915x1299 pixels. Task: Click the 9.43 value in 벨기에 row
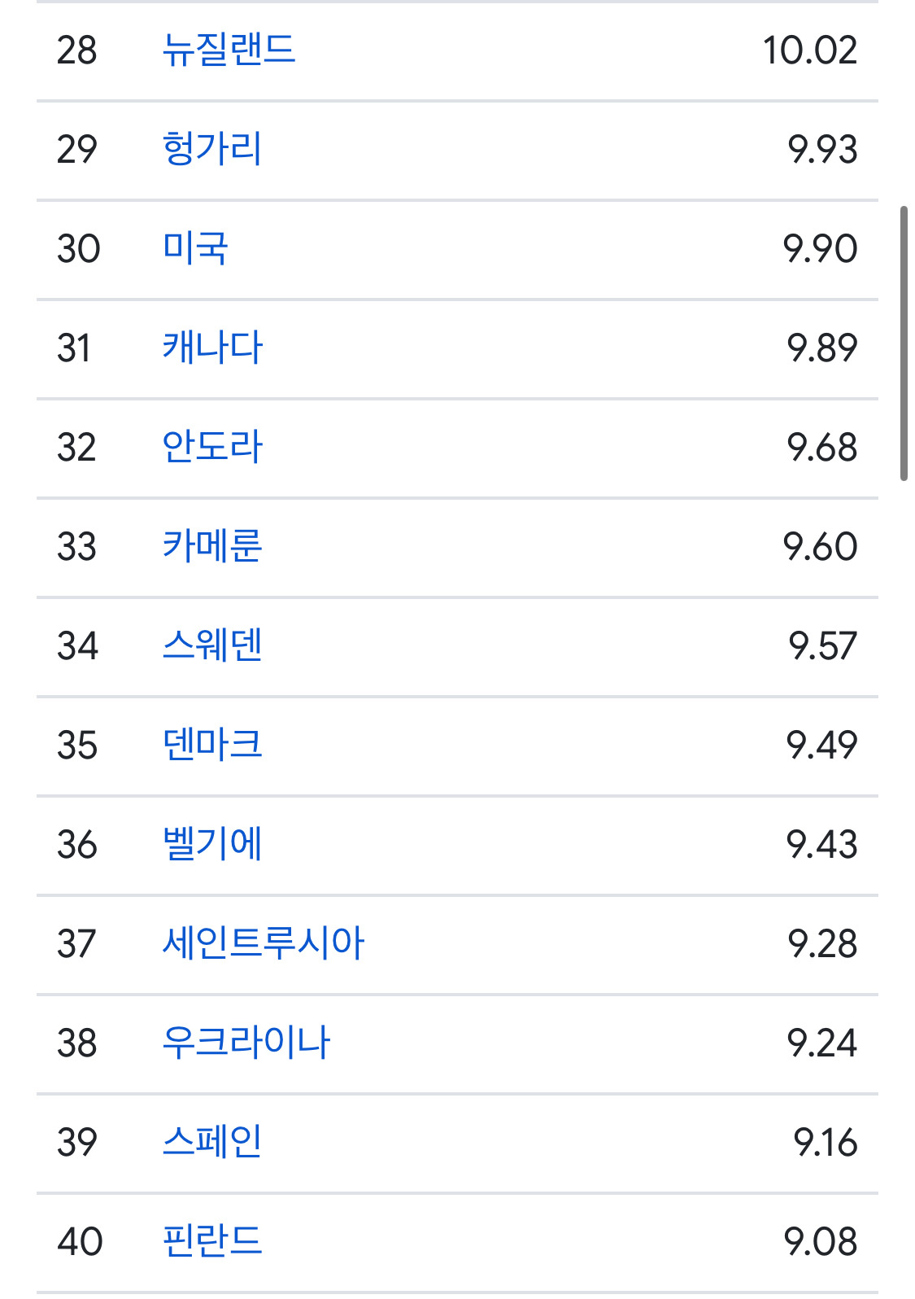pos(821,845)
